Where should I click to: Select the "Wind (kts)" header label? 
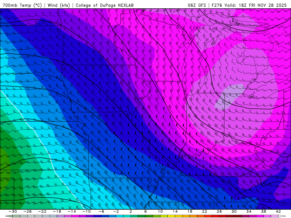click(59, 5)
